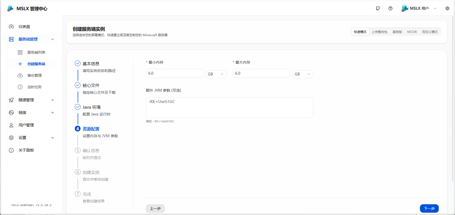Select the 快速模式 tab
The image size is (455, 215).
click(x=360, y=32)
